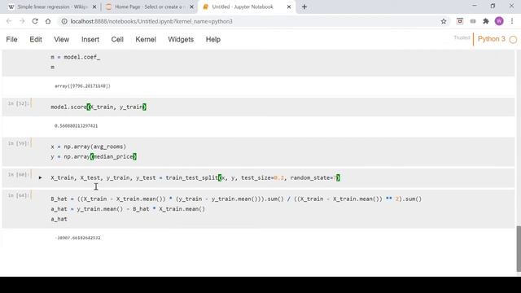Viewport: 521px width, 293px height.
Task: Close the Wikipedia tab
Action: 94,7
